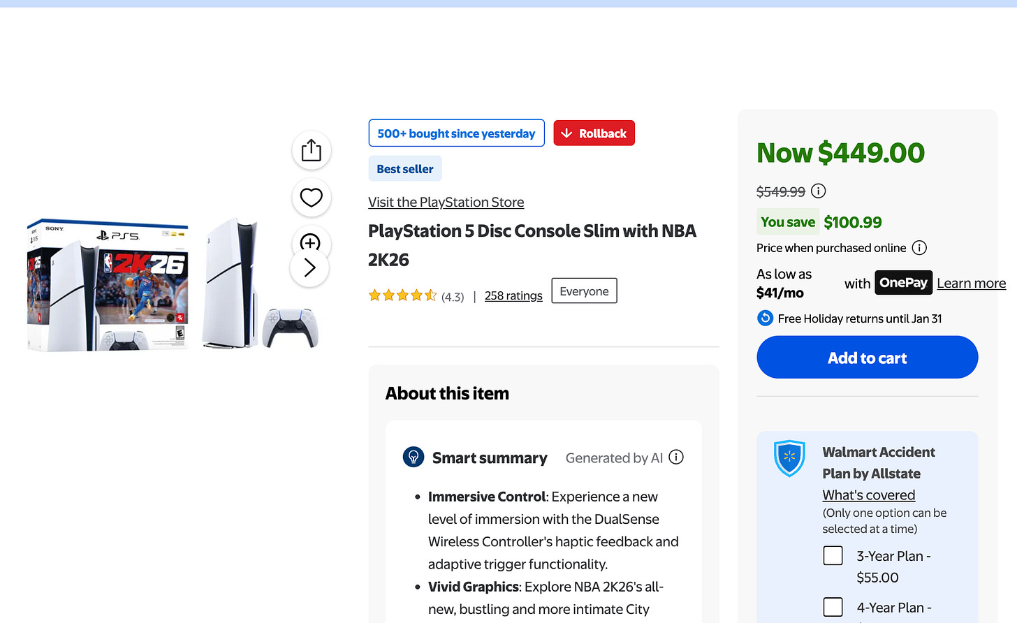
Task: Visit the PlayStation Store
Action: (x=446, y=202)
